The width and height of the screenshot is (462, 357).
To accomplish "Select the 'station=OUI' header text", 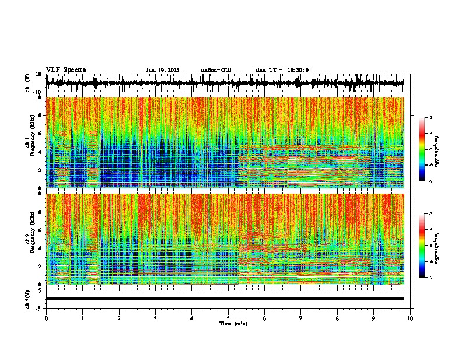I will point(216,70).
